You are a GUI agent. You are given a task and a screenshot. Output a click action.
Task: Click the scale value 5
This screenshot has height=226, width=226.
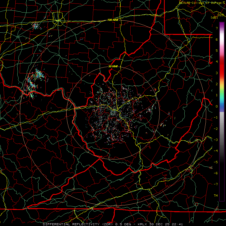pyautogui.click(x=217, y=50)
